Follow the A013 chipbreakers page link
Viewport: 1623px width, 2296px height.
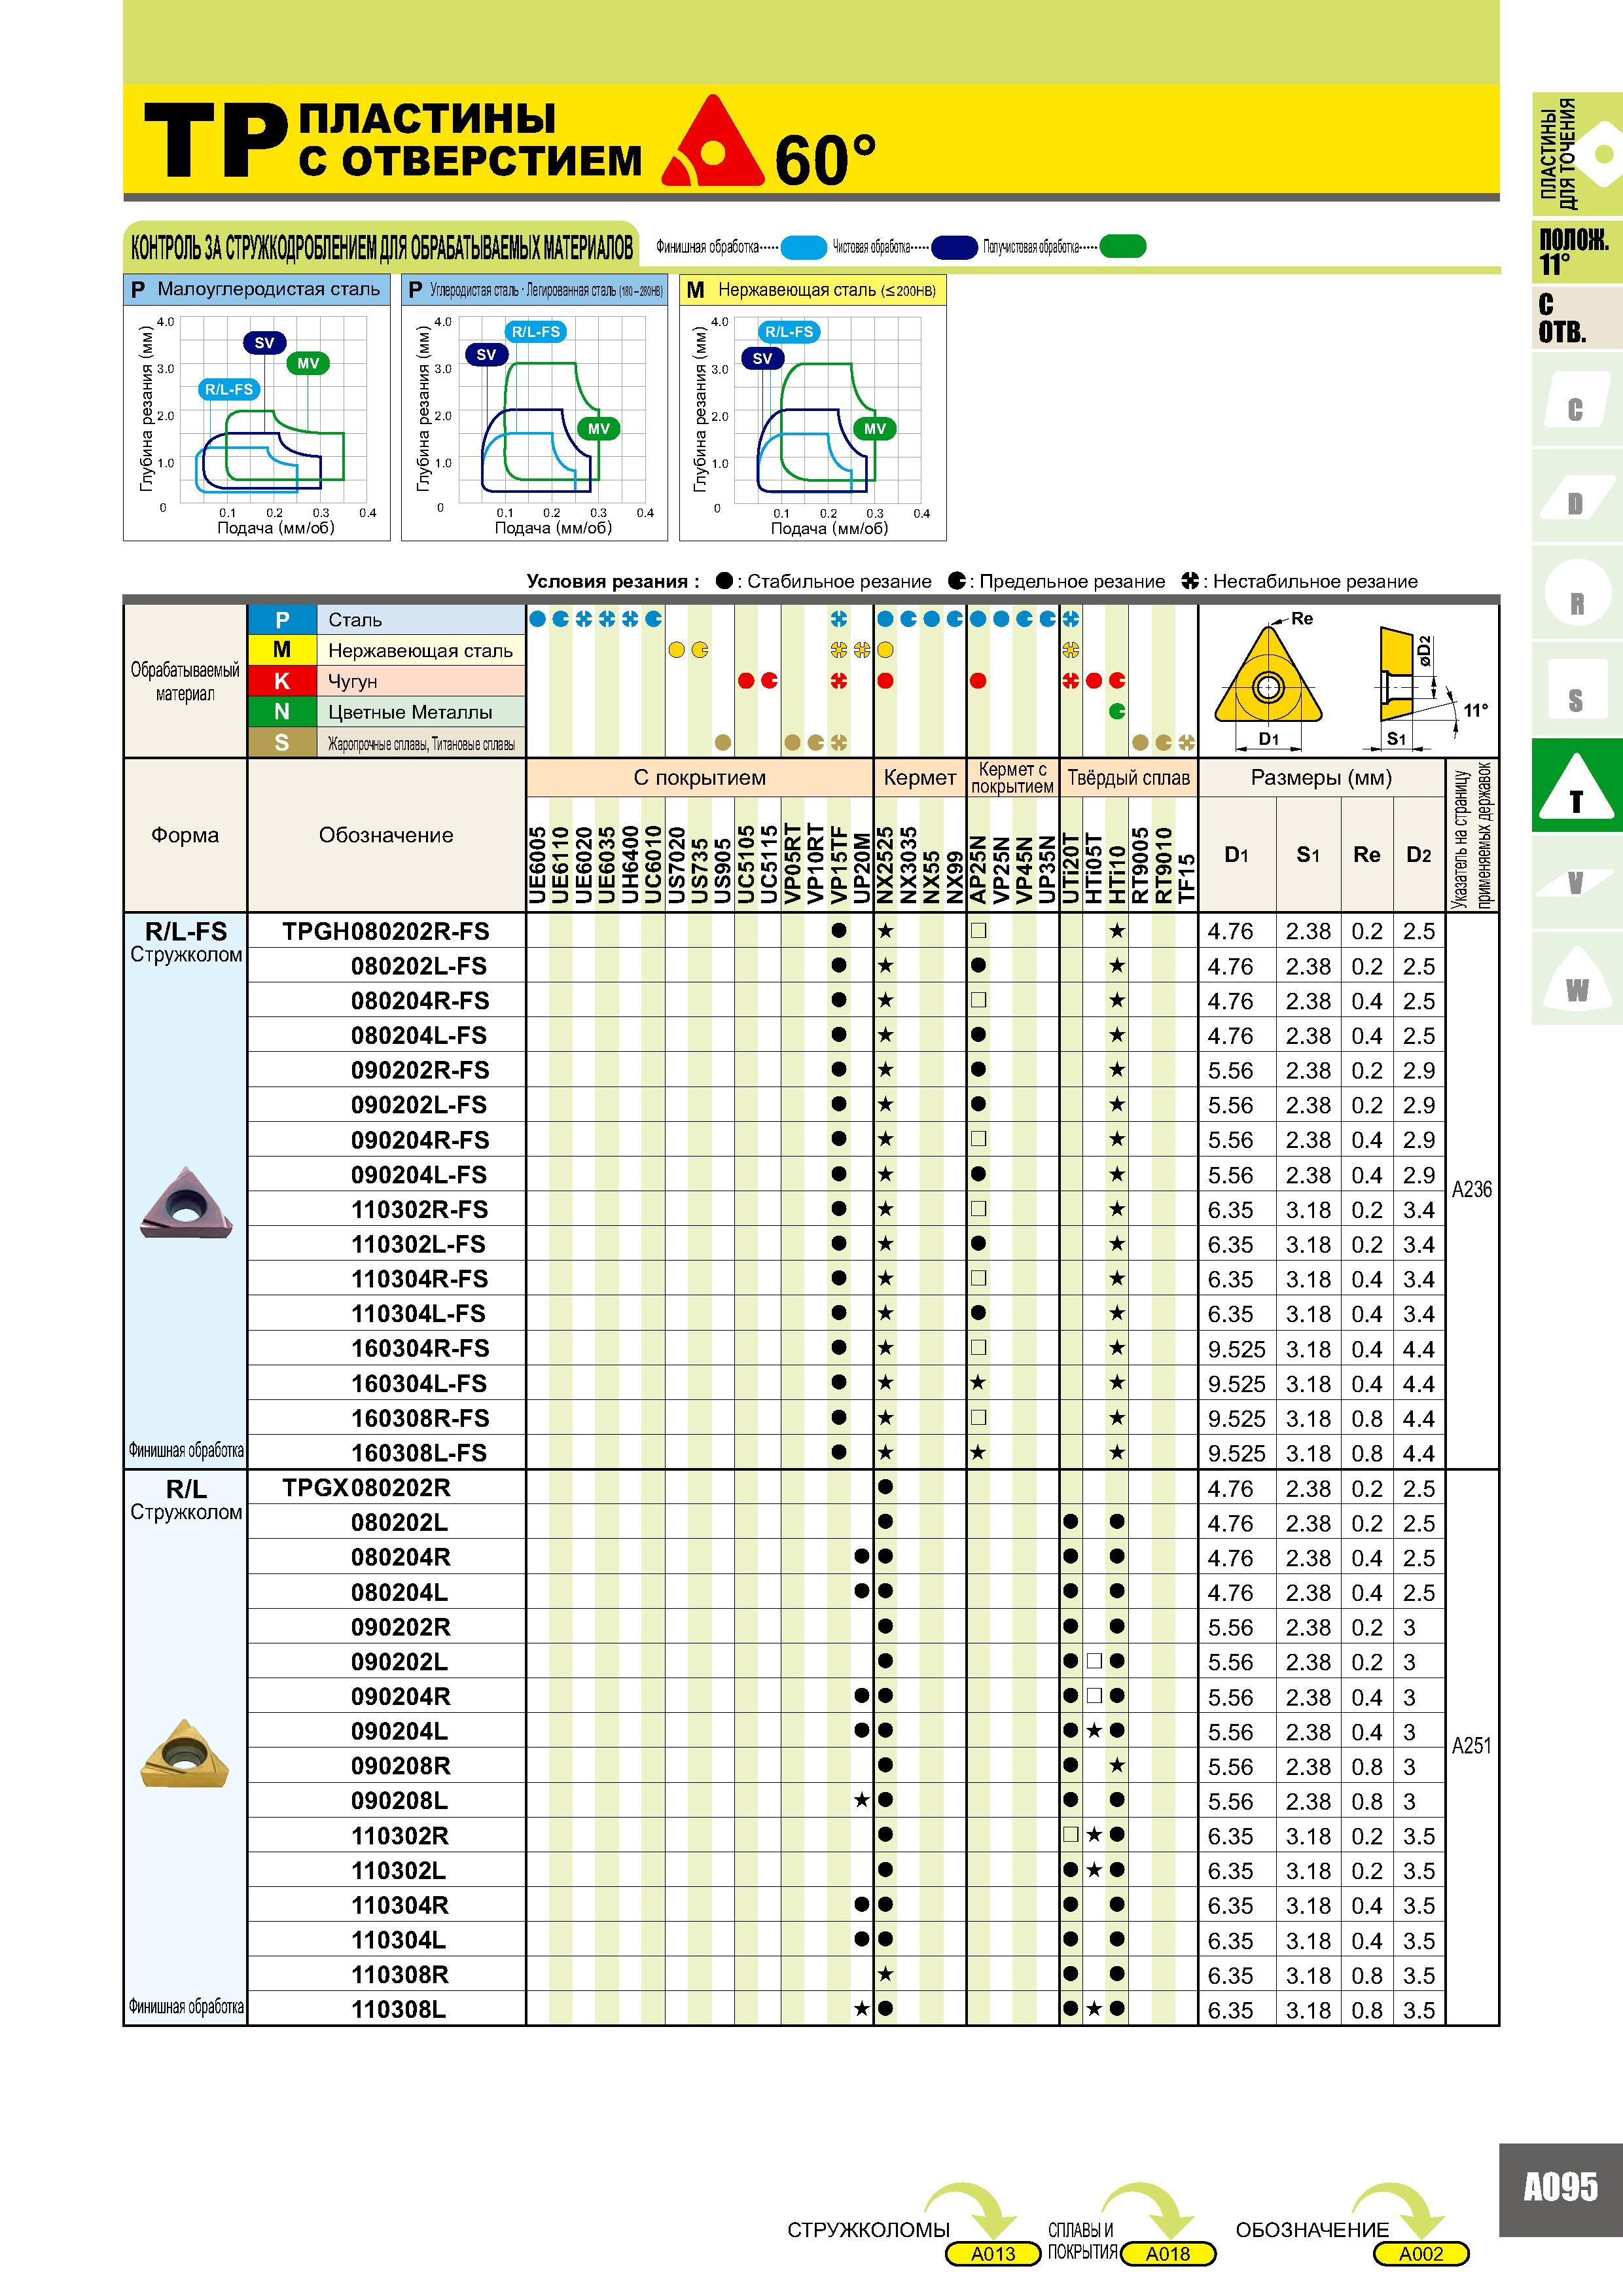coord(993,2253)
